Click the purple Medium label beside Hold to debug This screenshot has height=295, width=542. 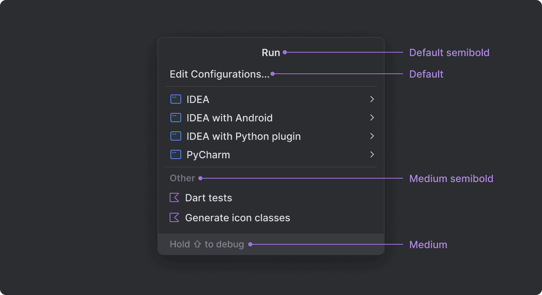[428, 245]
